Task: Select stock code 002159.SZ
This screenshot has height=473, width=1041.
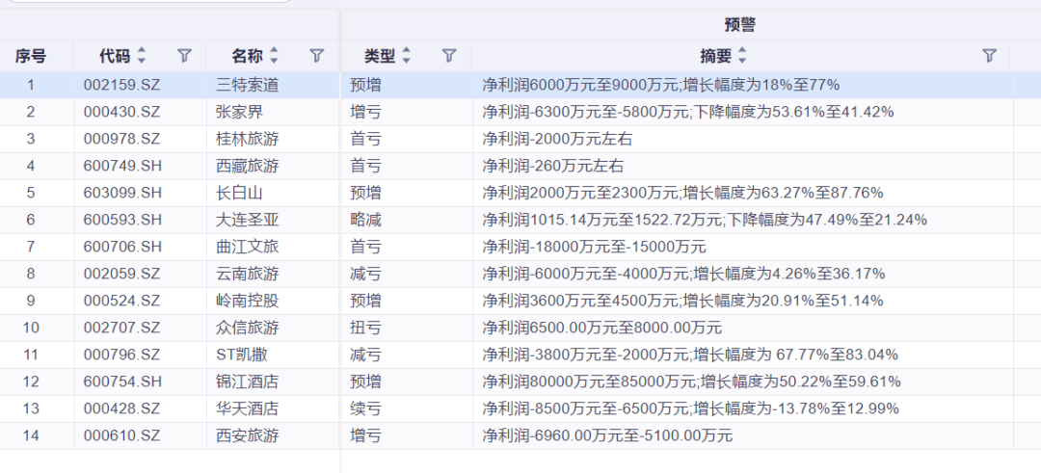Action: (122, 85)
